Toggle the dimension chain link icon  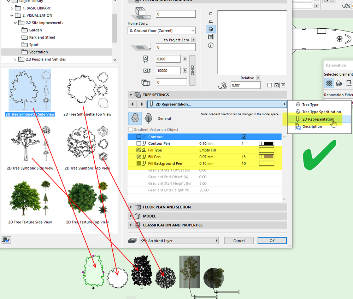193,70
